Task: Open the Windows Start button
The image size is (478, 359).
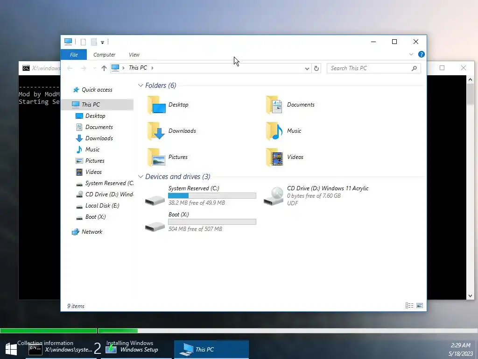Action: click(x=11, y=349)
